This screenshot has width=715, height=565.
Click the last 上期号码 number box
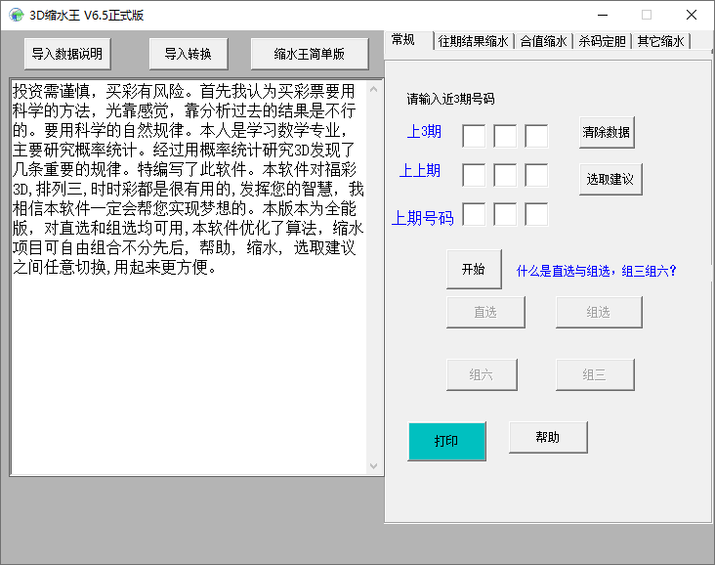pos(536,214)
